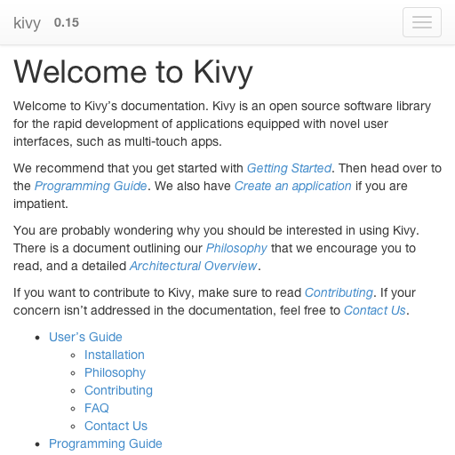Open Programming Guide in the contents list
The image size is (455, 455).
tap(106, 443)
